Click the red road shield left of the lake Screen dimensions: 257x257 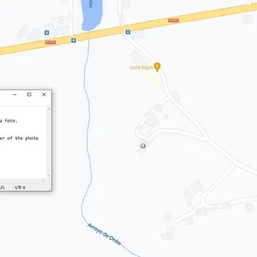coord(51,42)
